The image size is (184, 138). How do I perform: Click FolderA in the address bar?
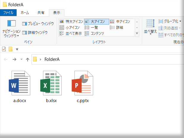pos(52,59)
